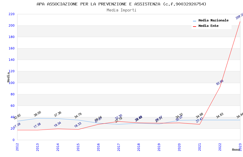Click the data label 19.34
The width and height of the screenshot is (243, 157).
click(57, 124)
